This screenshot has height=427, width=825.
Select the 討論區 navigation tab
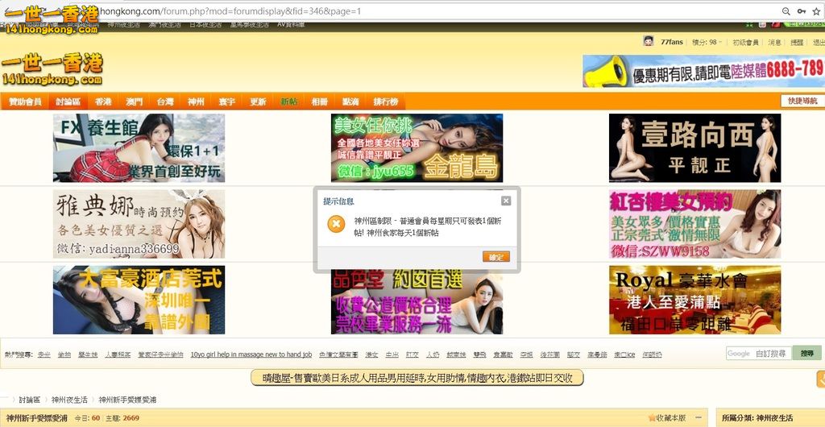pos(68,102)
